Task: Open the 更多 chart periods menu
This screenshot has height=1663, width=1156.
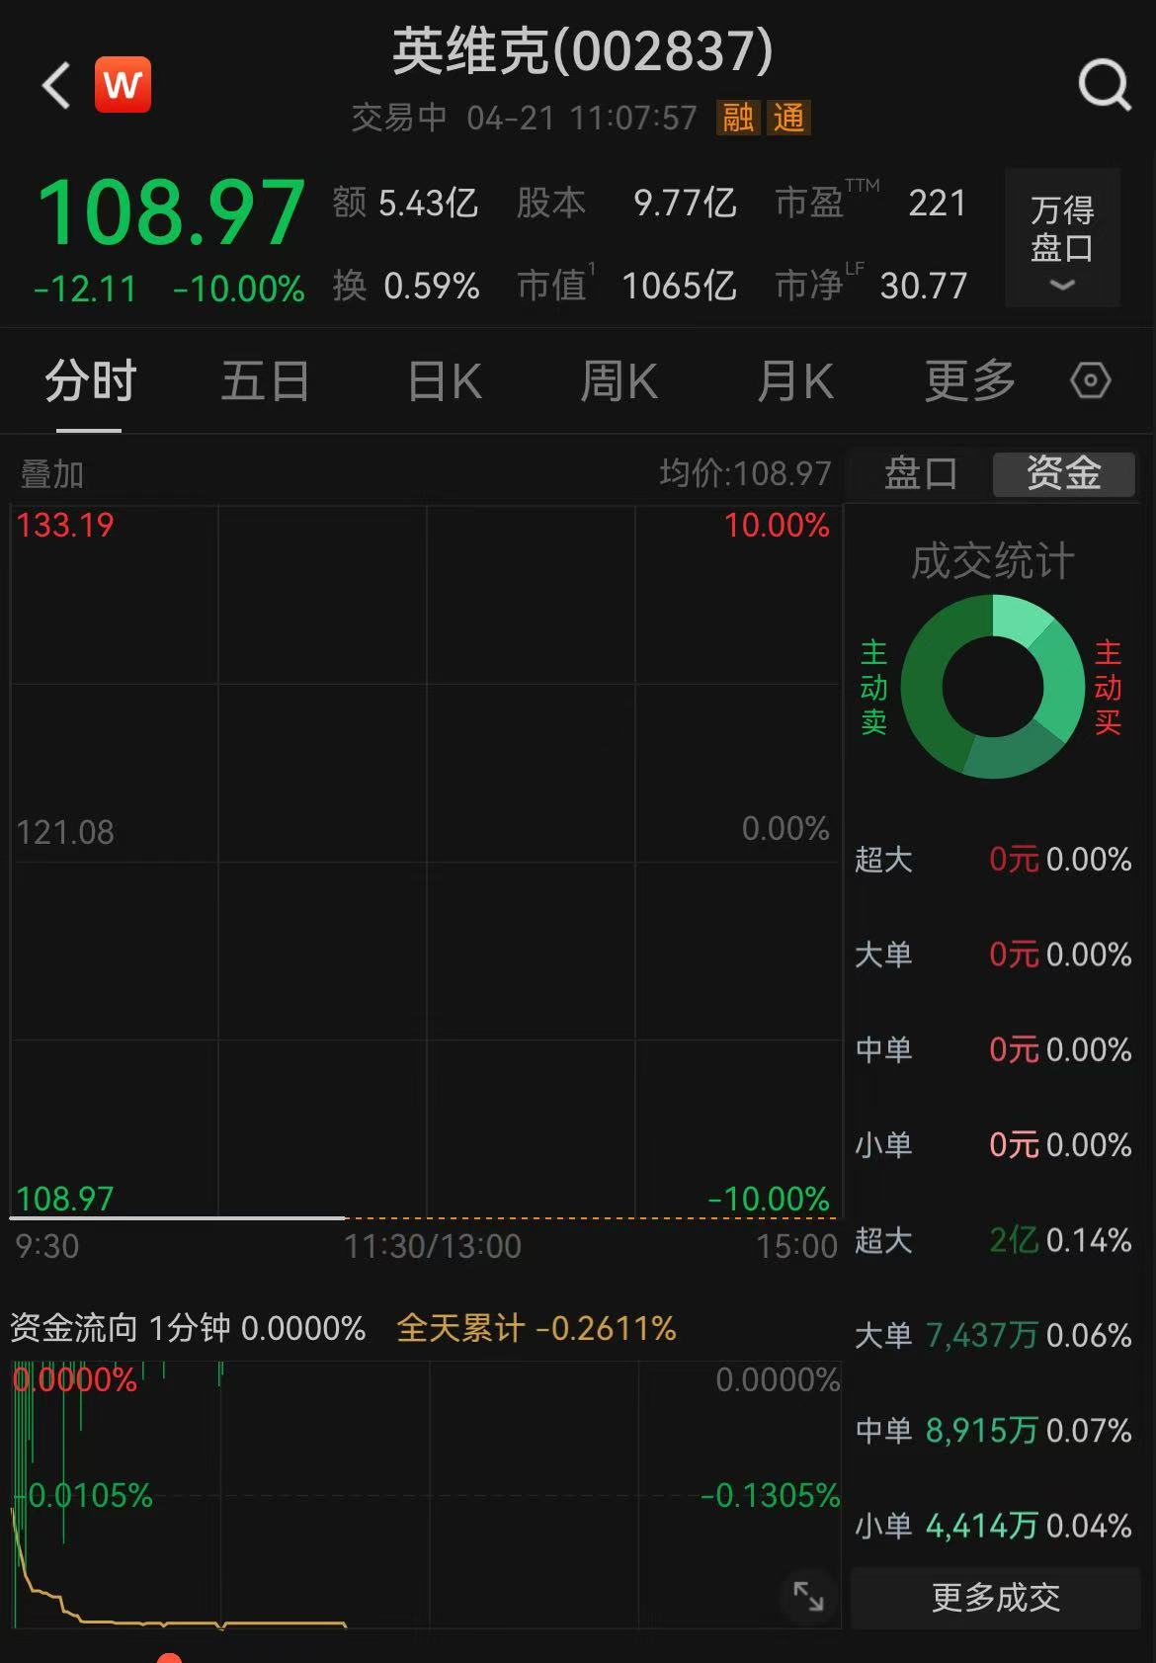Action: coord(969,381)
